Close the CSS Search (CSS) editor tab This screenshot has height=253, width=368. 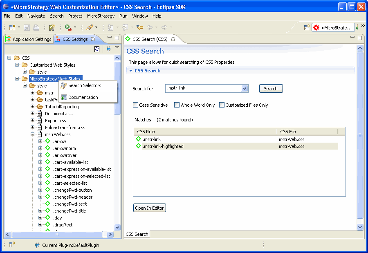pyautogui.click(x=173, y=39)
